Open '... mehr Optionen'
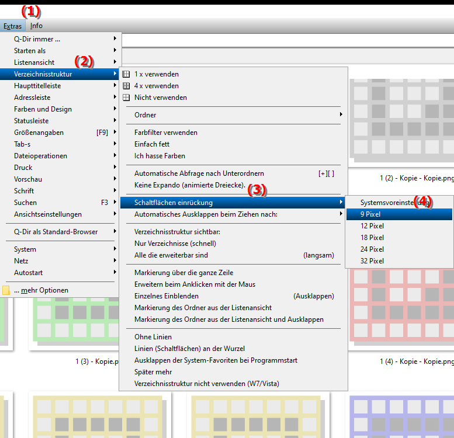The width and height of the screenshot is (454, 438). coord(60,290)
